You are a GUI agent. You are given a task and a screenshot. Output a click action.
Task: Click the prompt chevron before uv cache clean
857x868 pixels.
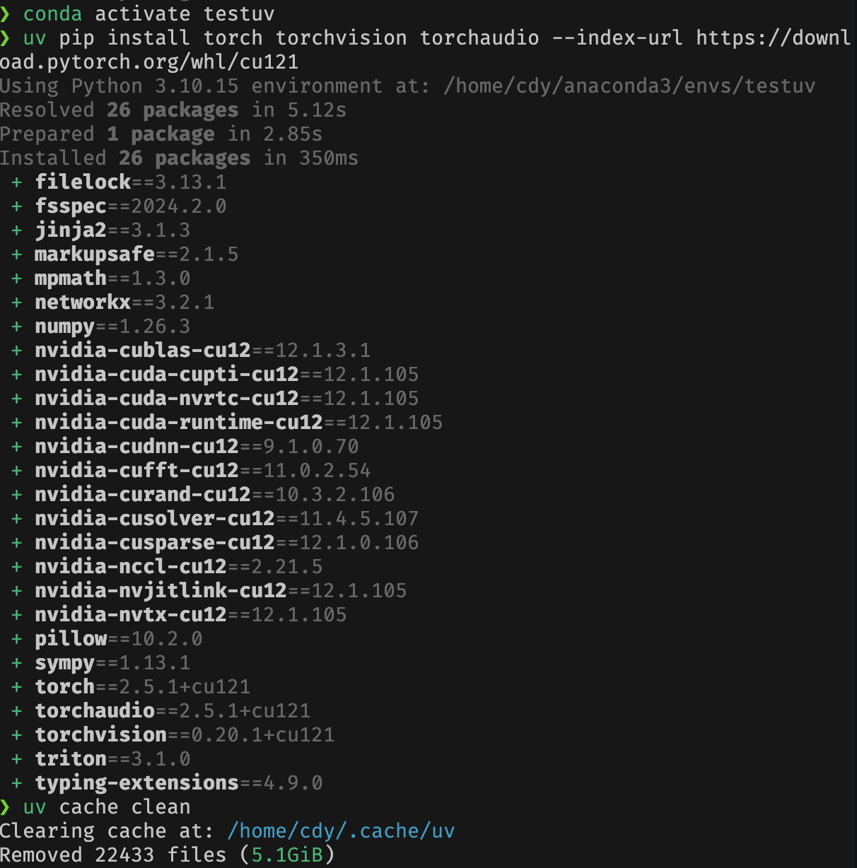coord(6,807)
